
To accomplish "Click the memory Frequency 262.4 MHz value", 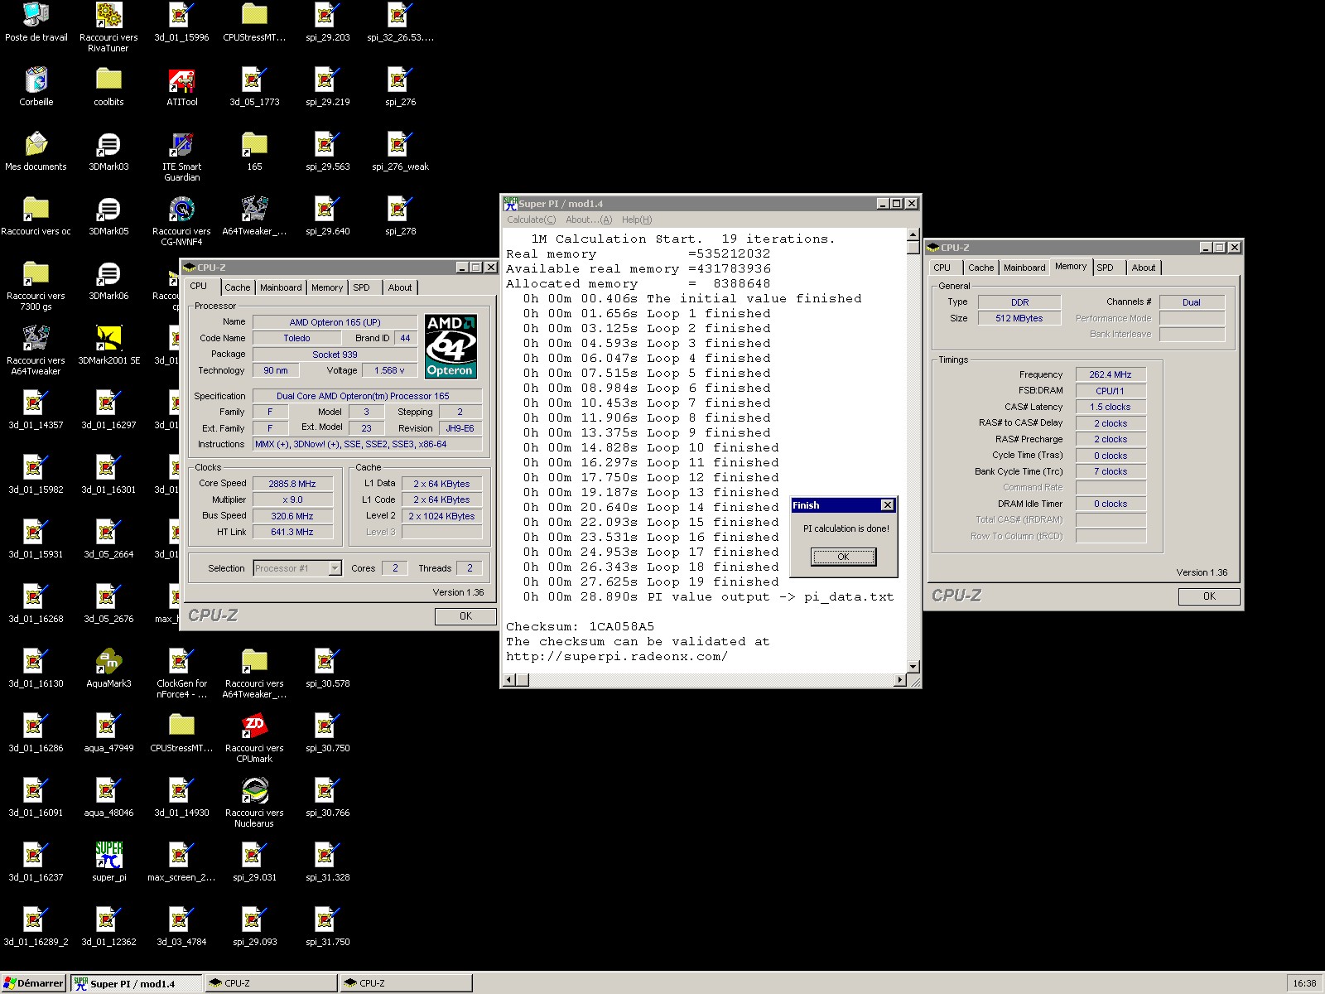I will pos(1111,374).
